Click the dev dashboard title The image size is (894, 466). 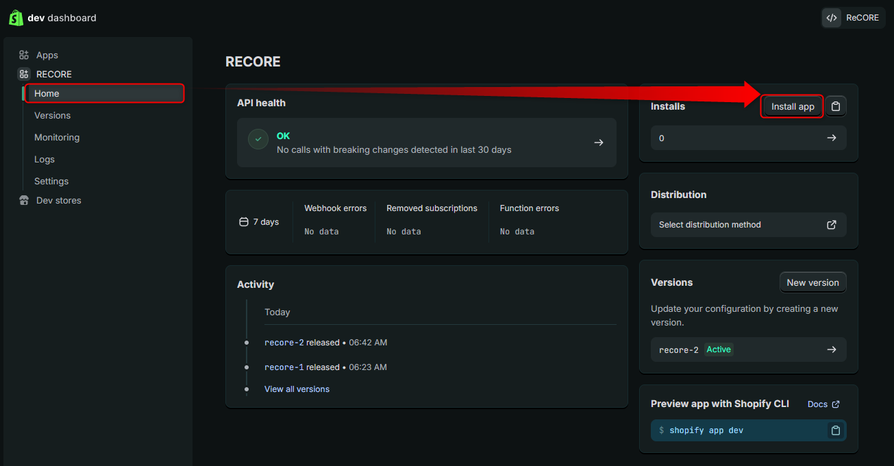click(x=62, y=18)
